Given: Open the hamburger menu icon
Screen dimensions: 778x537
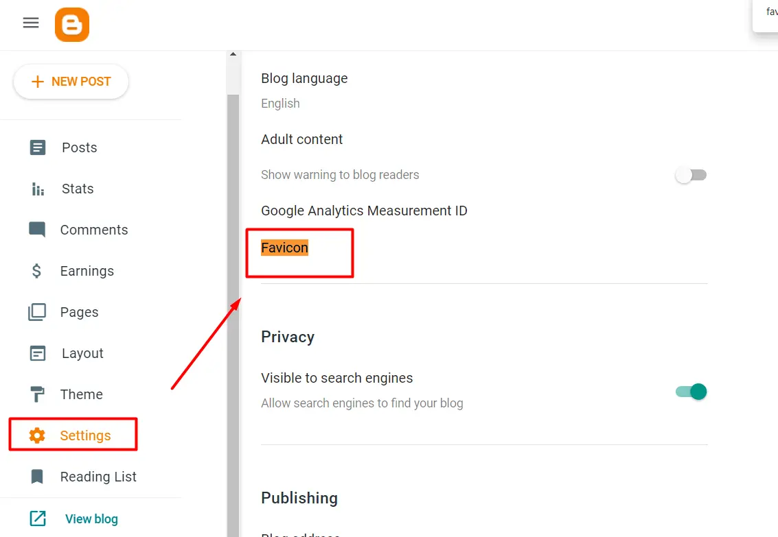Looking at the screenshot, I should coord(31,23).
